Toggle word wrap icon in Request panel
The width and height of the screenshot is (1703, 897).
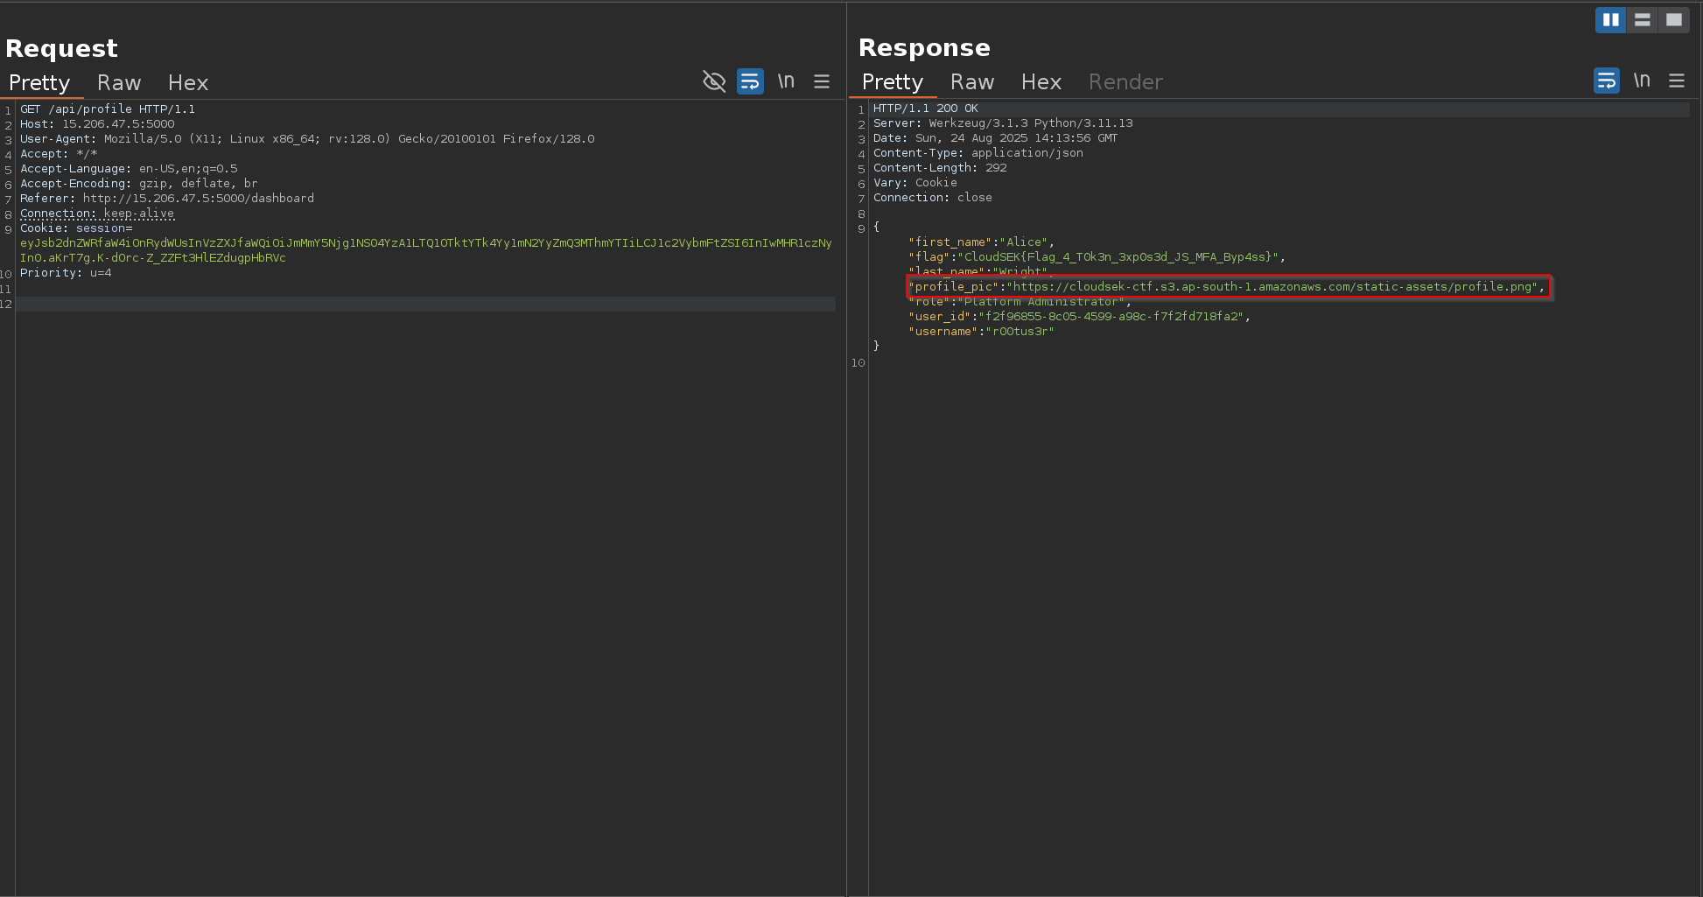(750, 81)
